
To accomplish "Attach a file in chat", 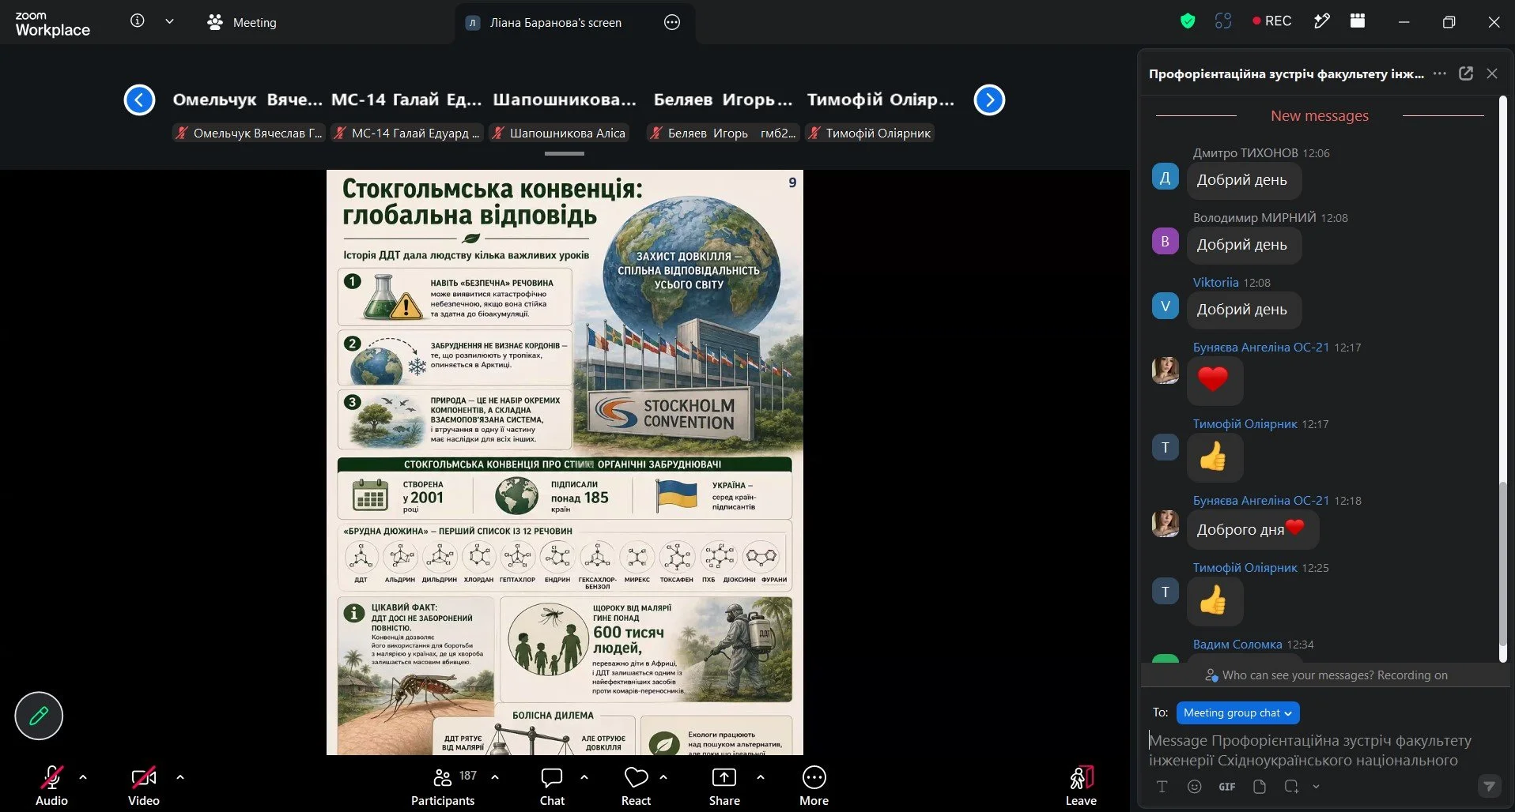I will 1260,786.
